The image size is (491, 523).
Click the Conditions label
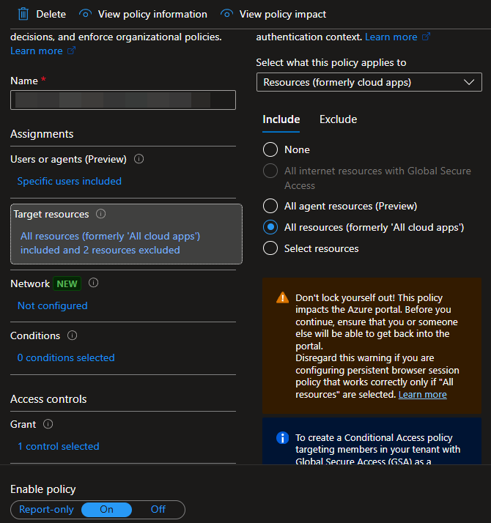point(35,336)
